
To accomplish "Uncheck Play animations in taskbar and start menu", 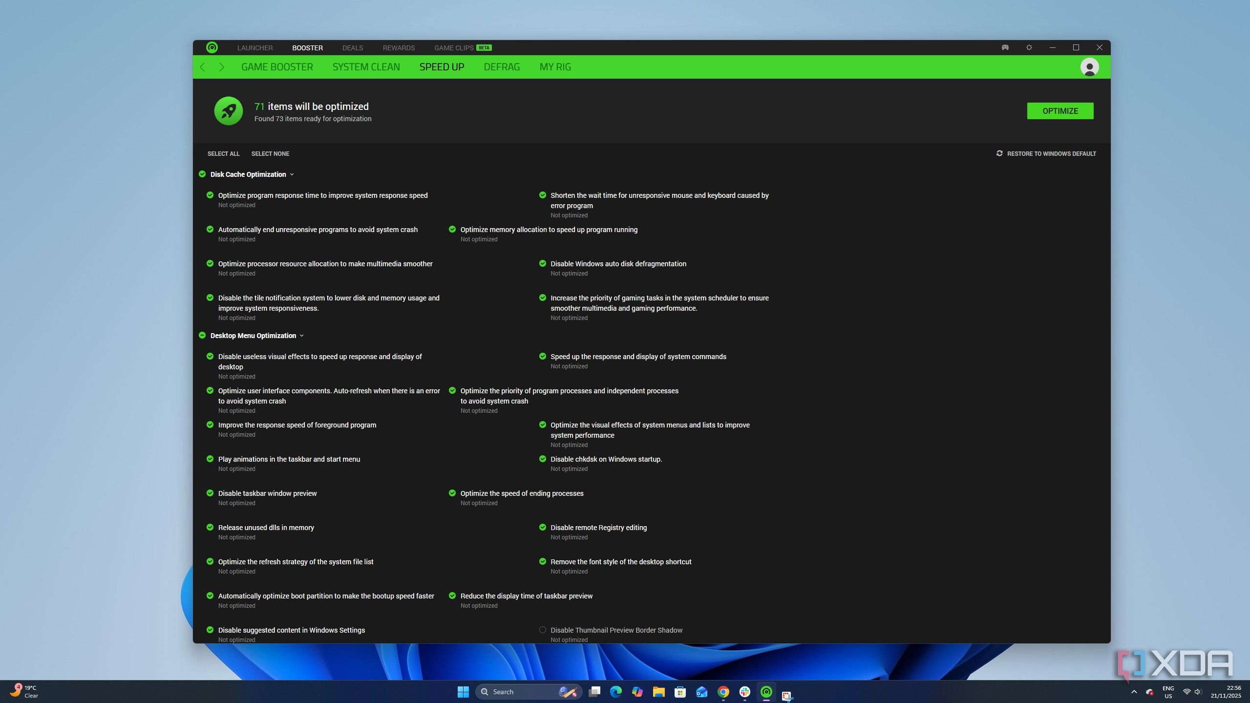I will point(210,459).
